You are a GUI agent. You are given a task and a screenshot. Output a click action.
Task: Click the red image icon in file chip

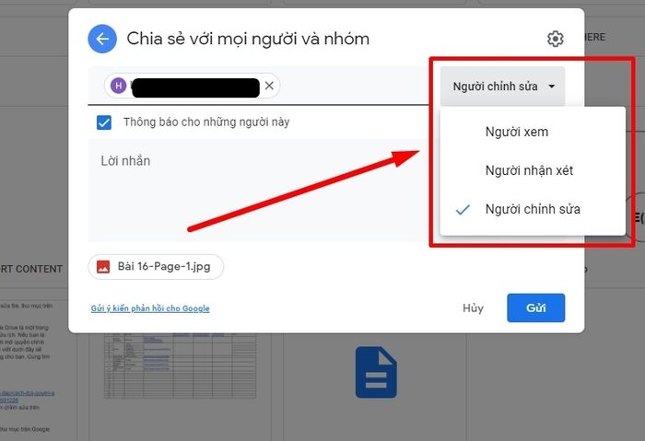tap(103, 267)
